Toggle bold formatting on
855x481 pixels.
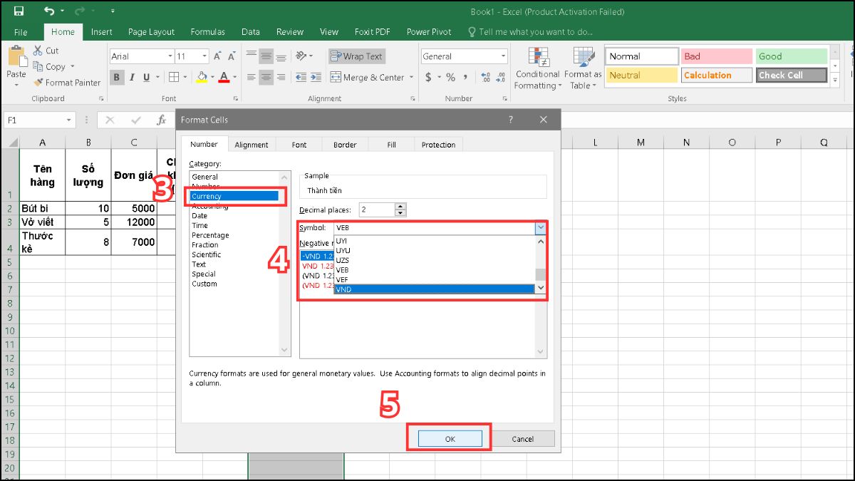117,77
